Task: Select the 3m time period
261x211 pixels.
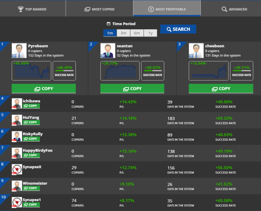Action: (123, 33)
